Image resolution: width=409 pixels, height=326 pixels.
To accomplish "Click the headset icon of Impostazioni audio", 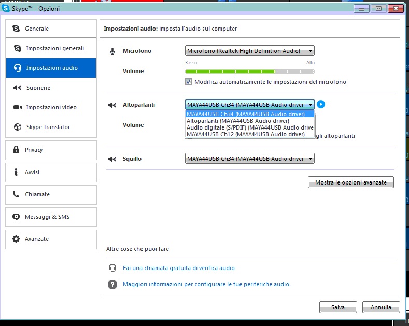I will click(x=18, y=68).
